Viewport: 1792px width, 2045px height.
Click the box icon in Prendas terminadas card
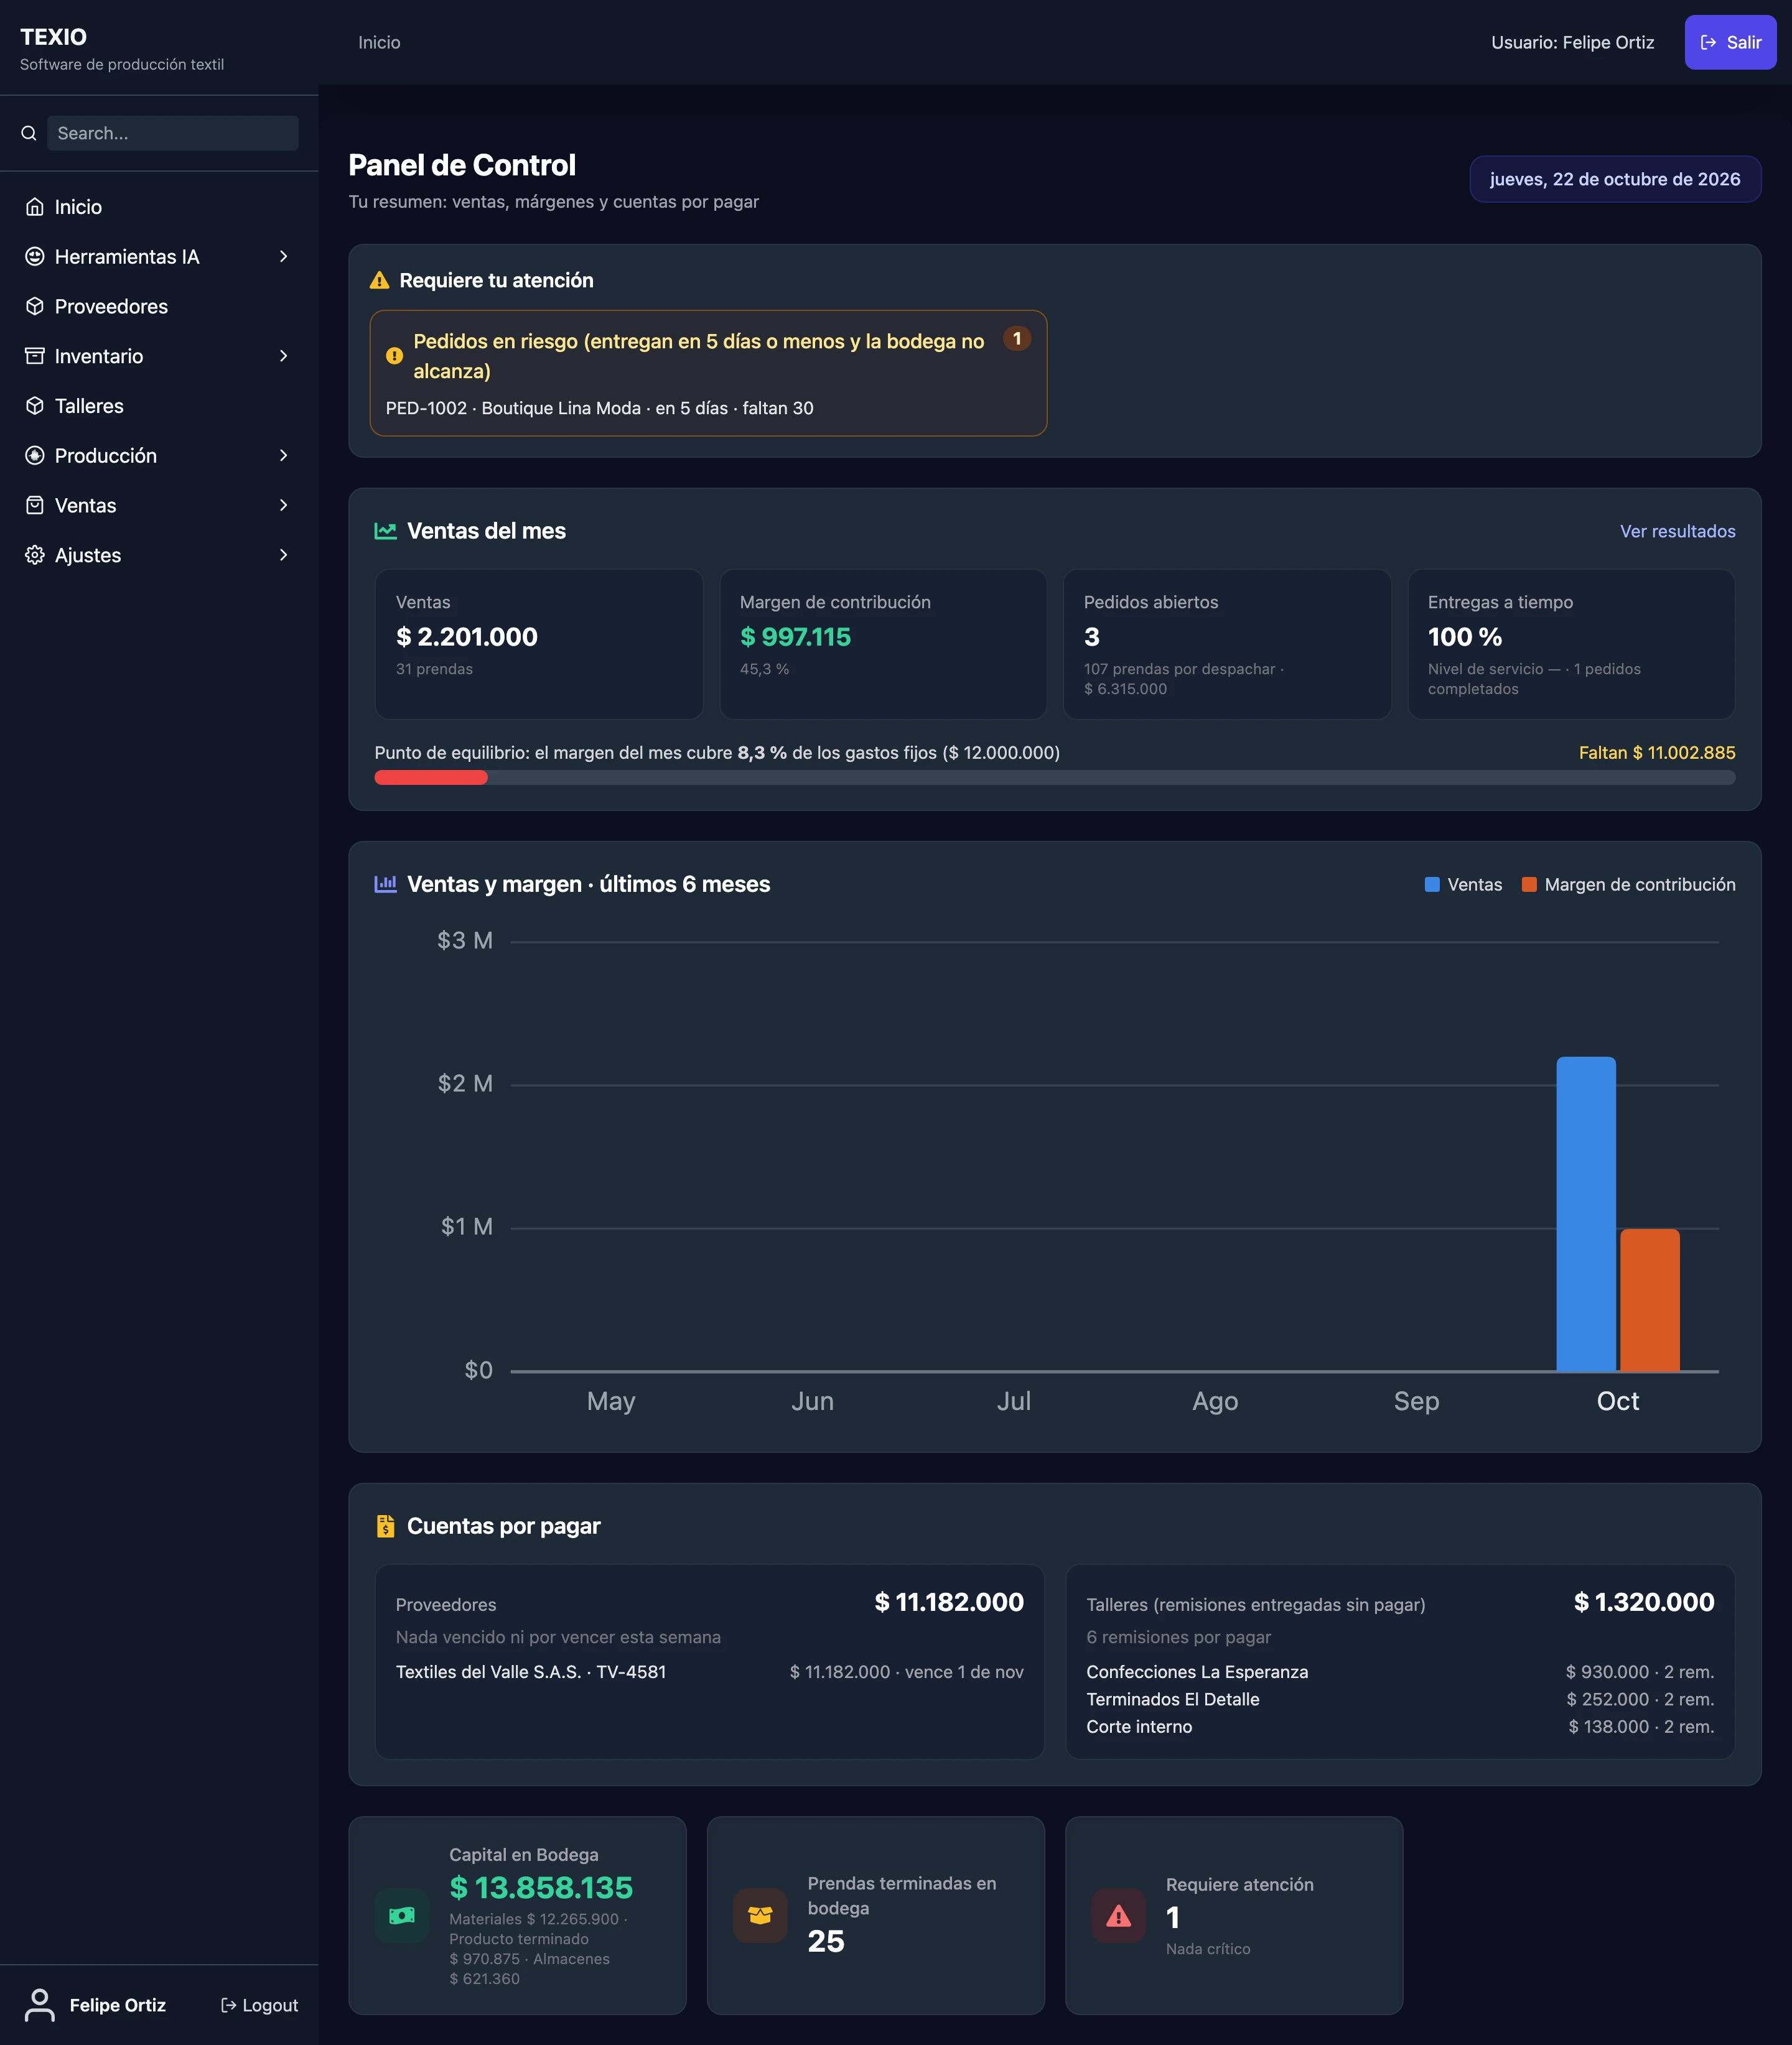[760, 1915]
